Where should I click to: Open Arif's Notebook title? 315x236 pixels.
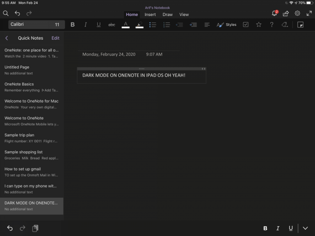(157, 8)
